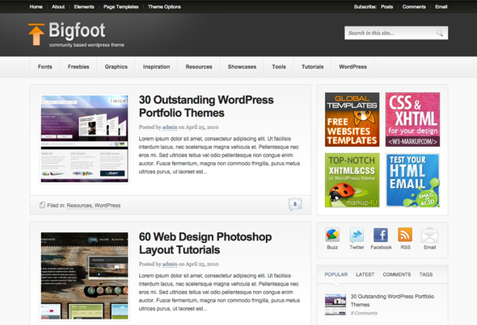Screen dimensions: 477x325
Task: Open the Twitter bird icon
Action: click(357, 235)
